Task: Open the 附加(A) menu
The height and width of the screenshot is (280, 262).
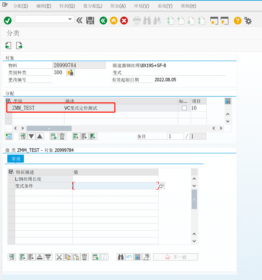Action: tap(118, 6)
